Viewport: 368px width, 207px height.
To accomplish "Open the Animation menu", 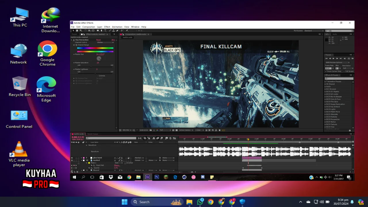I will pyautogui.click(x=117, y=27).
